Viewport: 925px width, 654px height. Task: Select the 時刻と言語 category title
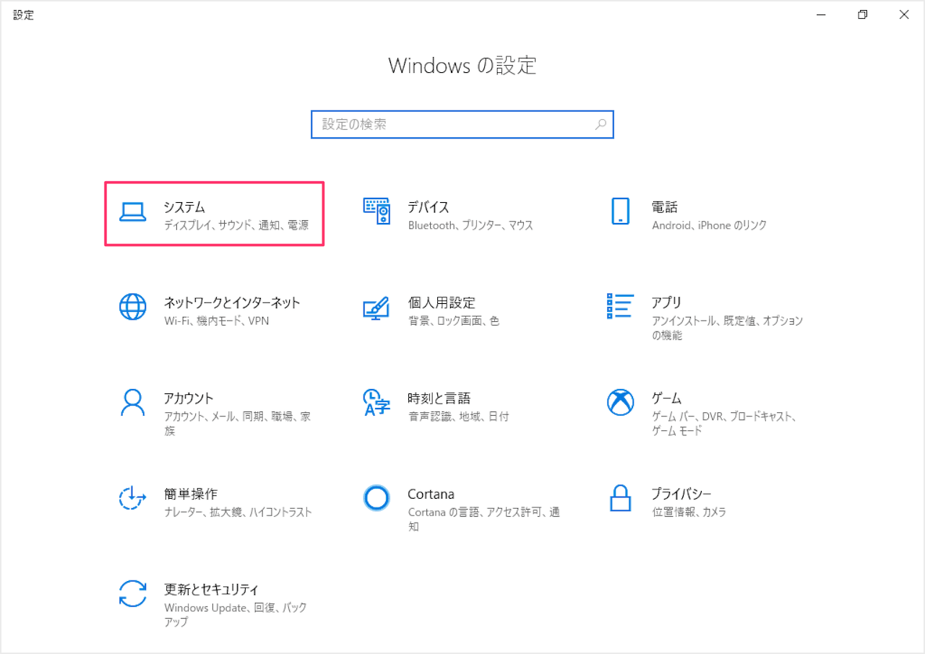[x=439, y=398]
